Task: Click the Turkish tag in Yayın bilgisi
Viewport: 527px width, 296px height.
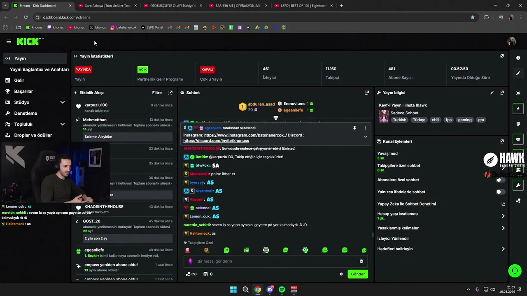Action: 399,120
